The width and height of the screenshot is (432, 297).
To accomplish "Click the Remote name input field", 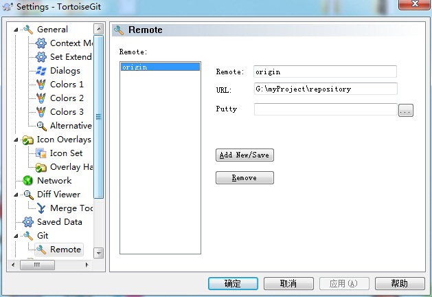I will pos(325,71).
